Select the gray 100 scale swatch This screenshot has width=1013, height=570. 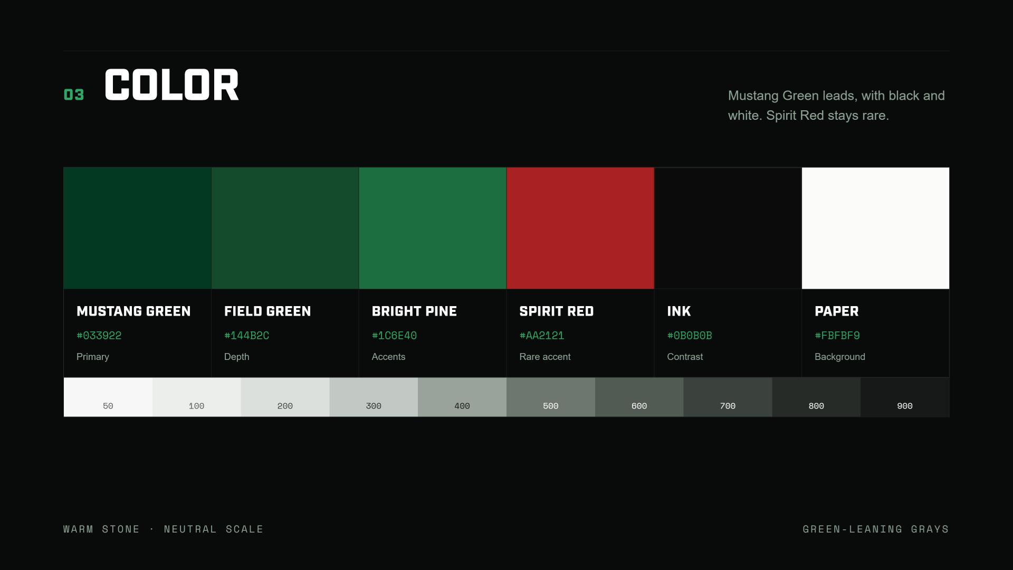[197, 397]
